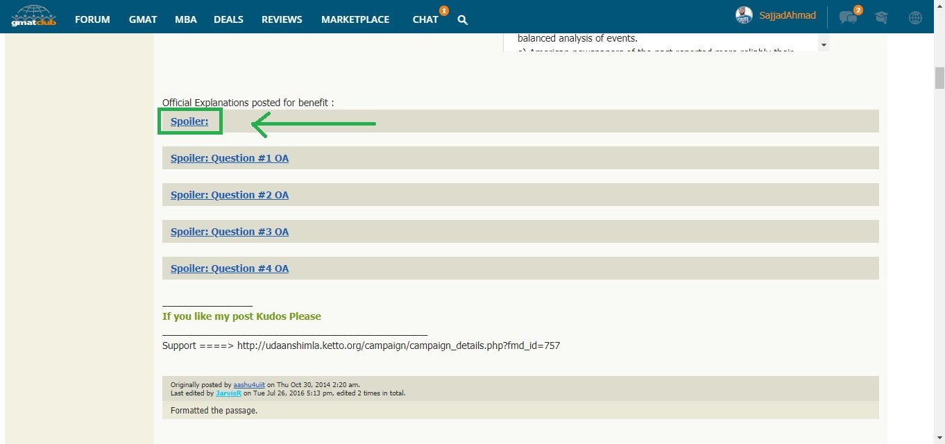This screenshot has height=444, width=945.
Task: Open the DEALS menu
Action: coord(228,19)
